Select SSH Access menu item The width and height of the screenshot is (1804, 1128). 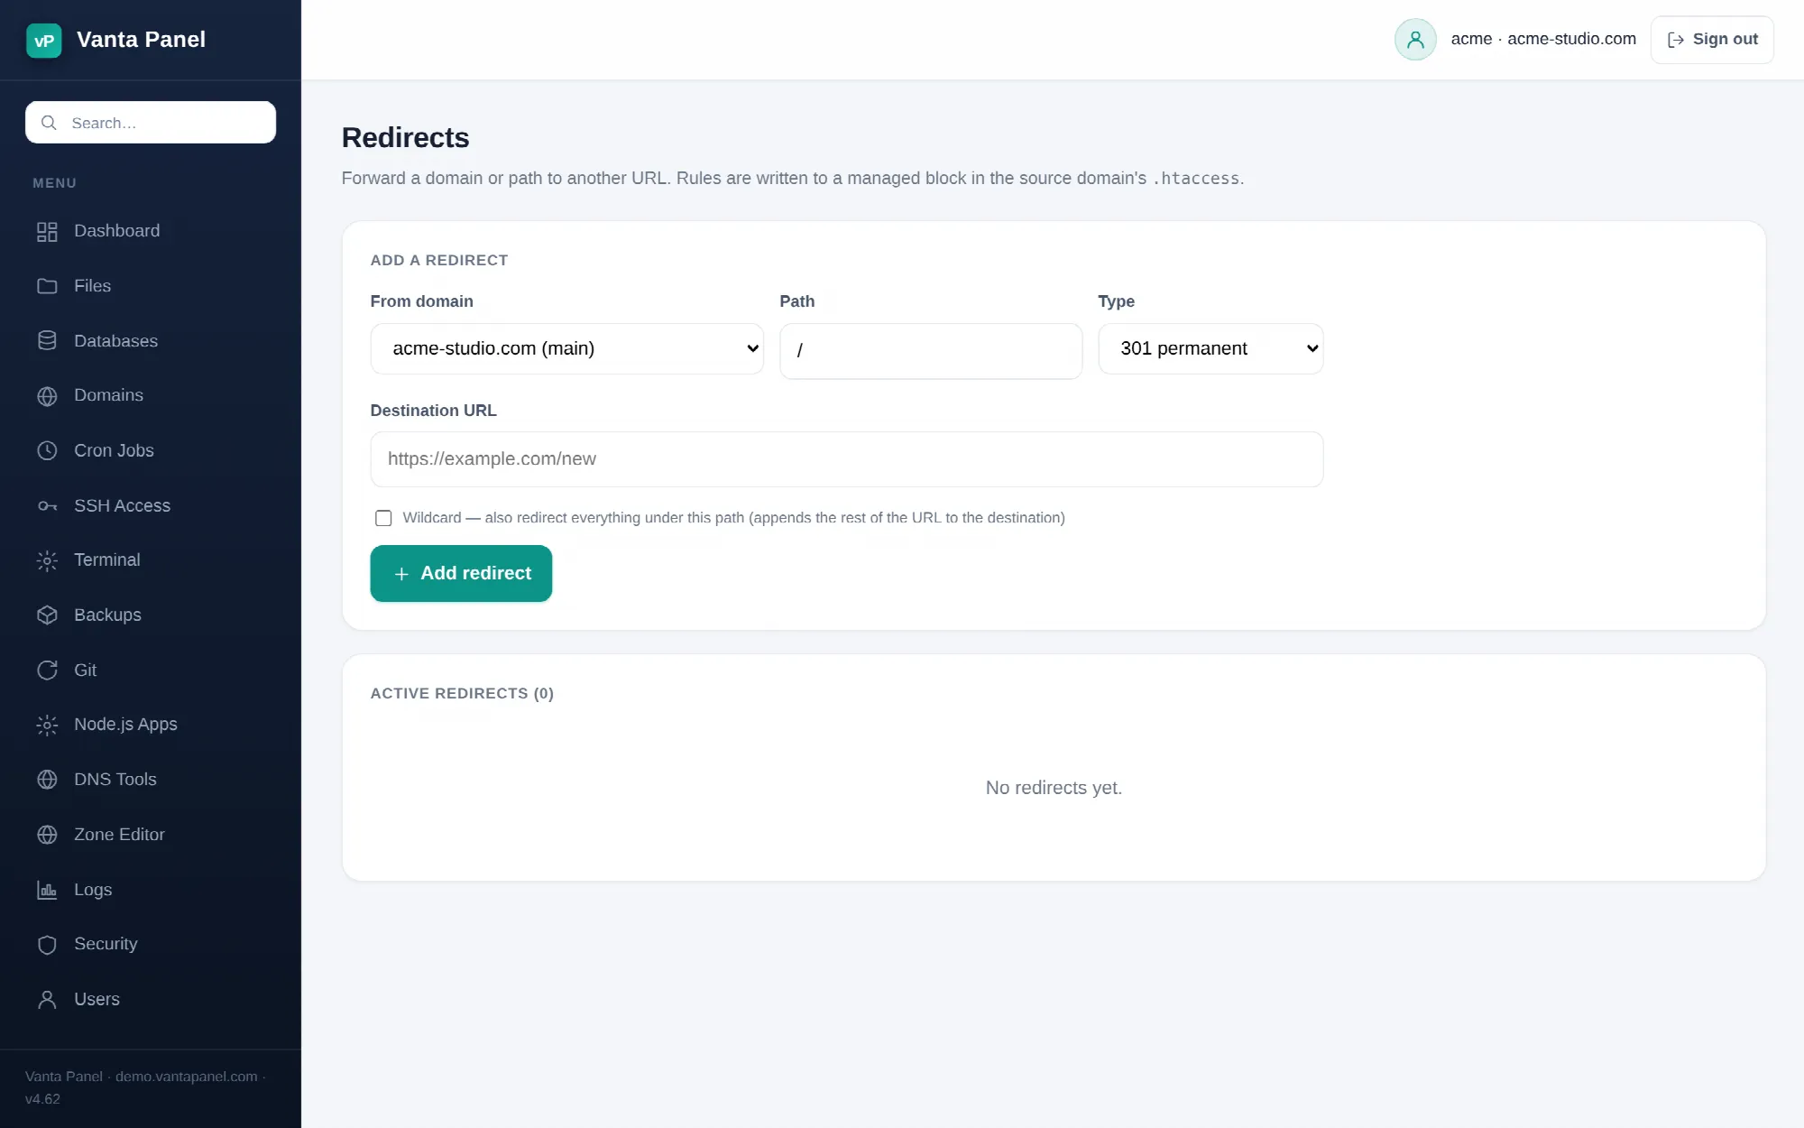[151, 505]
